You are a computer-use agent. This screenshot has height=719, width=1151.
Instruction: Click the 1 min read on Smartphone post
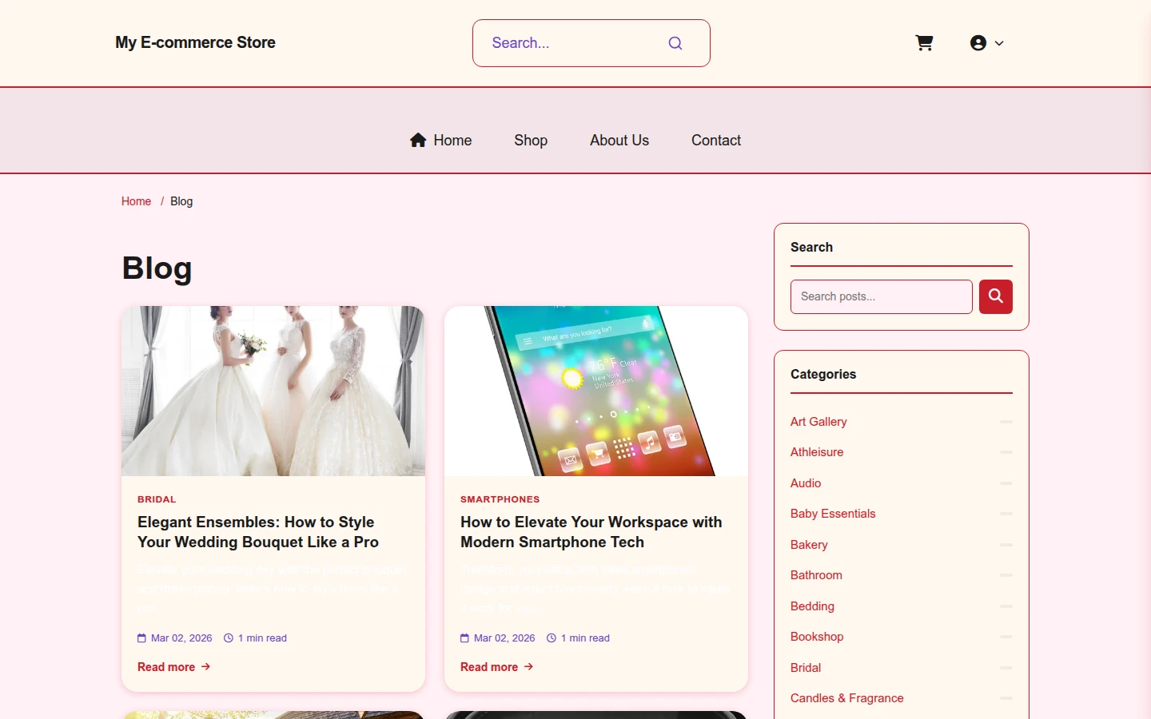click(585, 638)
